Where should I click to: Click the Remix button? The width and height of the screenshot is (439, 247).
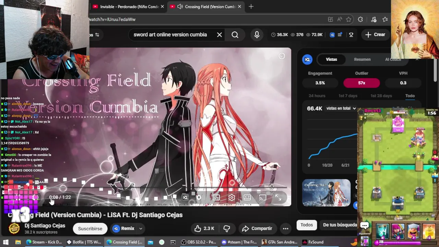pyautogui.click(x=124, y=228)
